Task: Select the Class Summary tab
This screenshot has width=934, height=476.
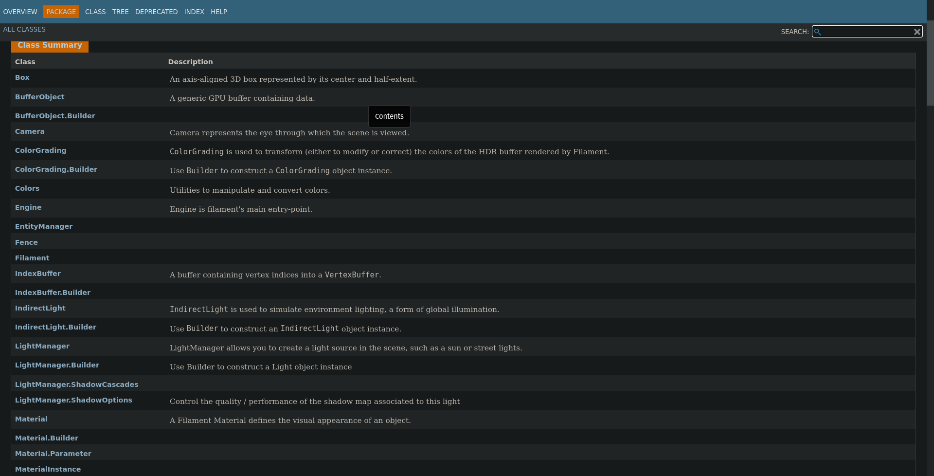Action: click(50, 46)
